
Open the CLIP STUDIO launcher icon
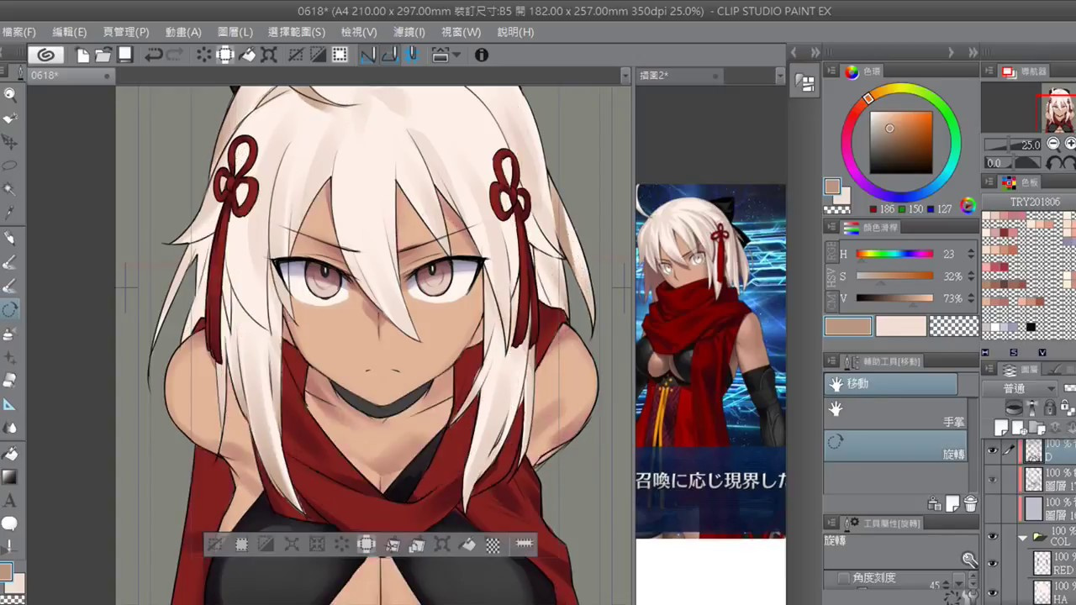click(45, 55)
